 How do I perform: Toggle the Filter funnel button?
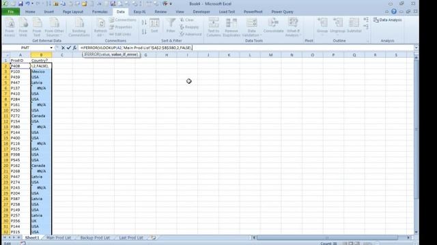pos(171,26)
